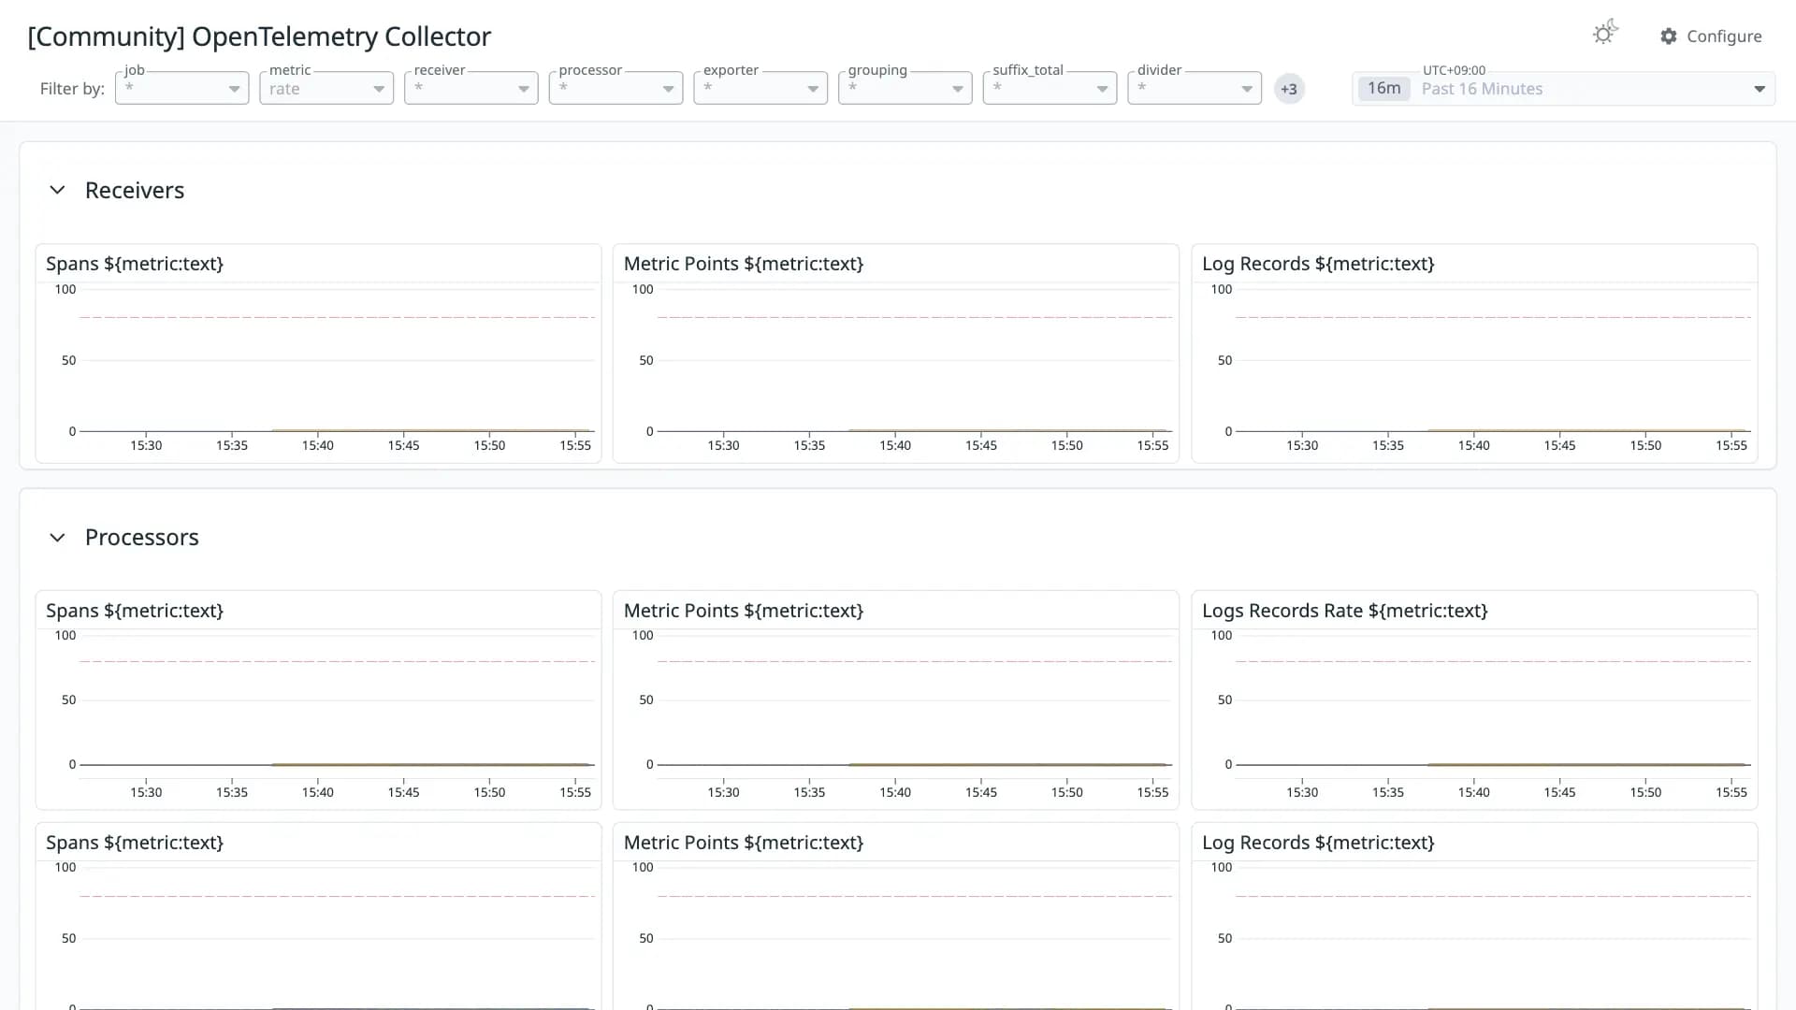Screen dimensions: 1796x1010
Task: Collapse the Processors section chevron
Action: (x=57, y=538)
